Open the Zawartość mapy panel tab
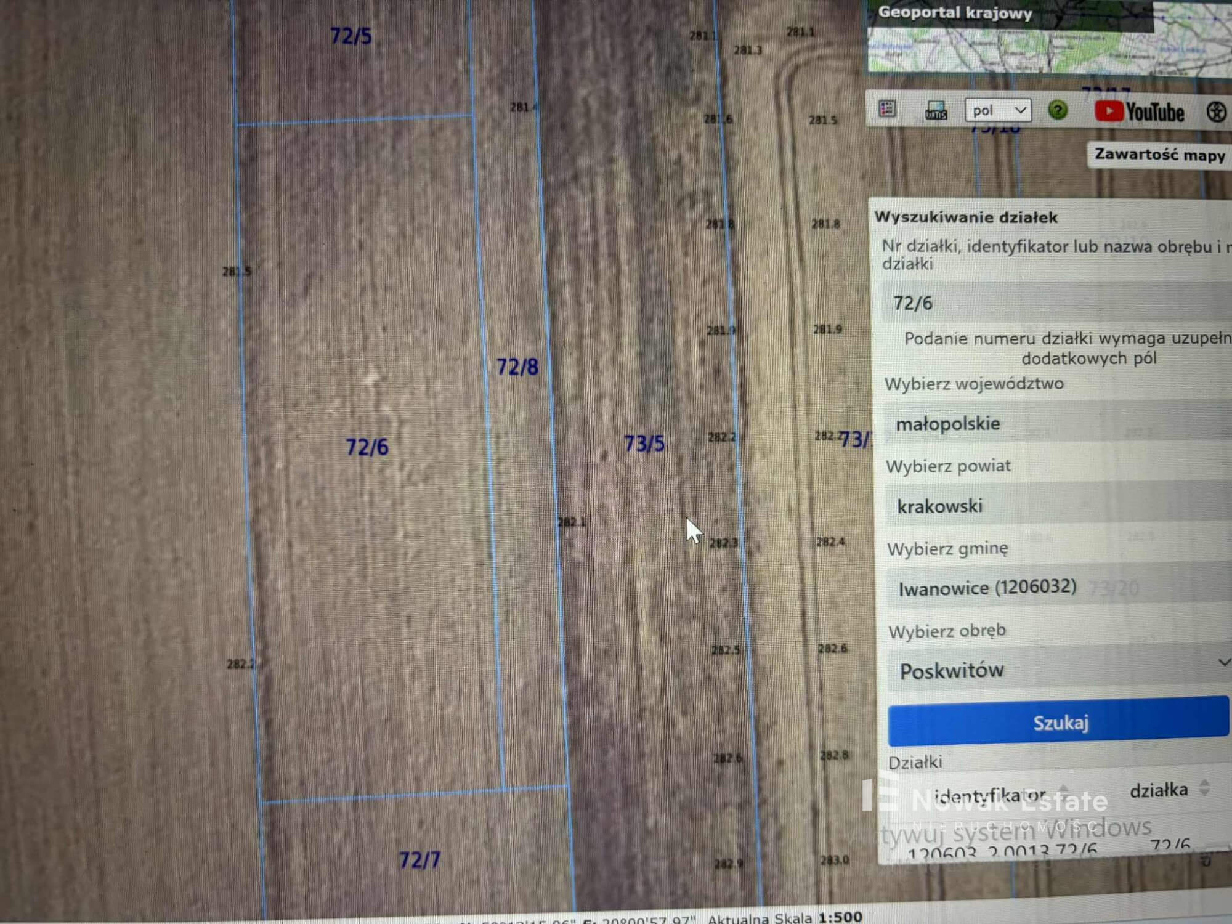 pos(1159,155)
